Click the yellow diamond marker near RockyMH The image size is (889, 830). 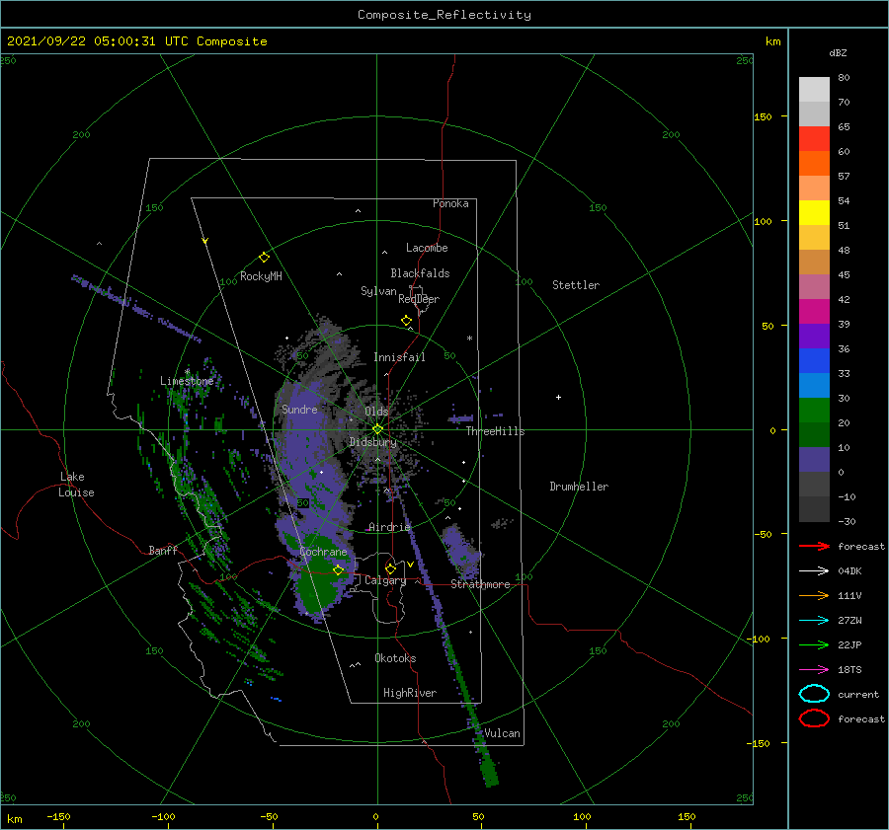click(x=264, y=258)
